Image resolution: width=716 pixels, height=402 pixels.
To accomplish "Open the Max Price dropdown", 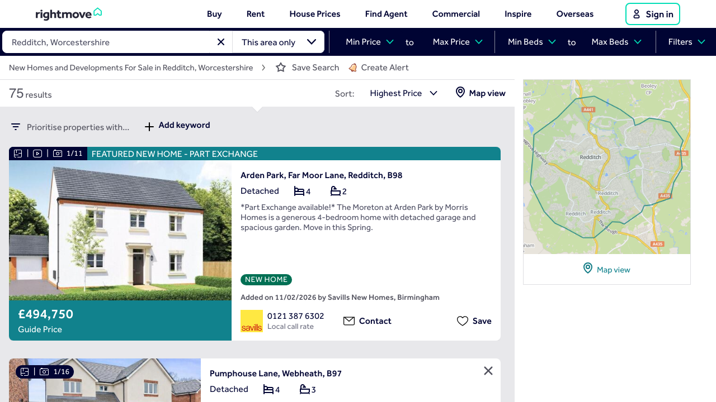I will (x=456, y=41).
